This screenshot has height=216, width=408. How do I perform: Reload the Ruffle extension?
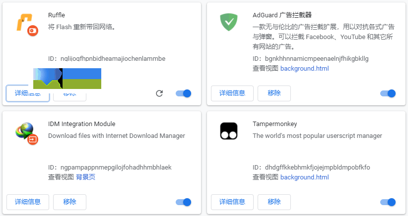(159, 93)
